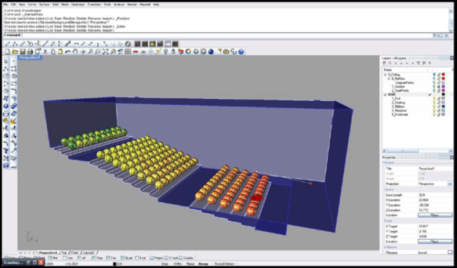This screenshot has height=268, width=457.
Task: Select the 4_Receiver layer row
Action: click(417, 110)
